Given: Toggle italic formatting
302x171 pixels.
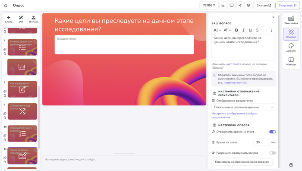Looking at the screenshot, I should pyautogui.click(x=243, y=30).
